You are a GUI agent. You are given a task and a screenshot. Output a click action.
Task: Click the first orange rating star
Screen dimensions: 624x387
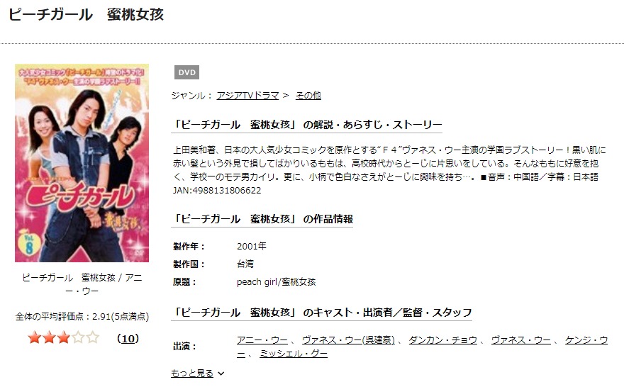click(35, 338)
